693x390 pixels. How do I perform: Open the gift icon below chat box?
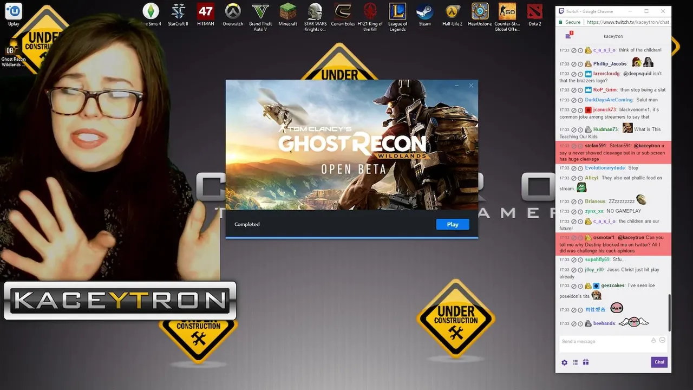(586, 362)
